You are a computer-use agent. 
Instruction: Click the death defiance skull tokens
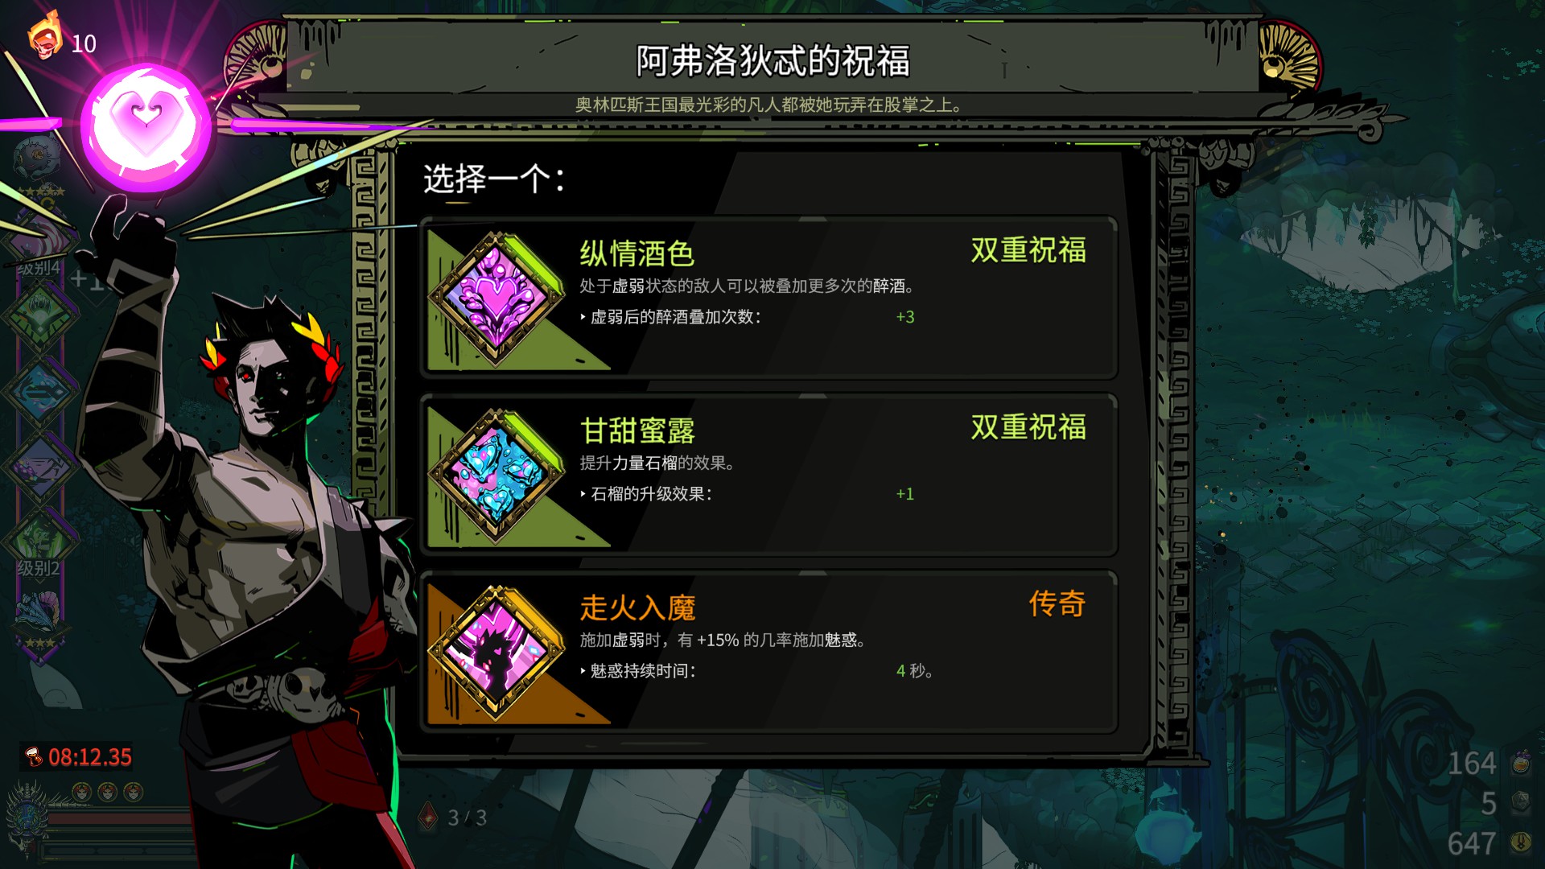coord(107,793)
